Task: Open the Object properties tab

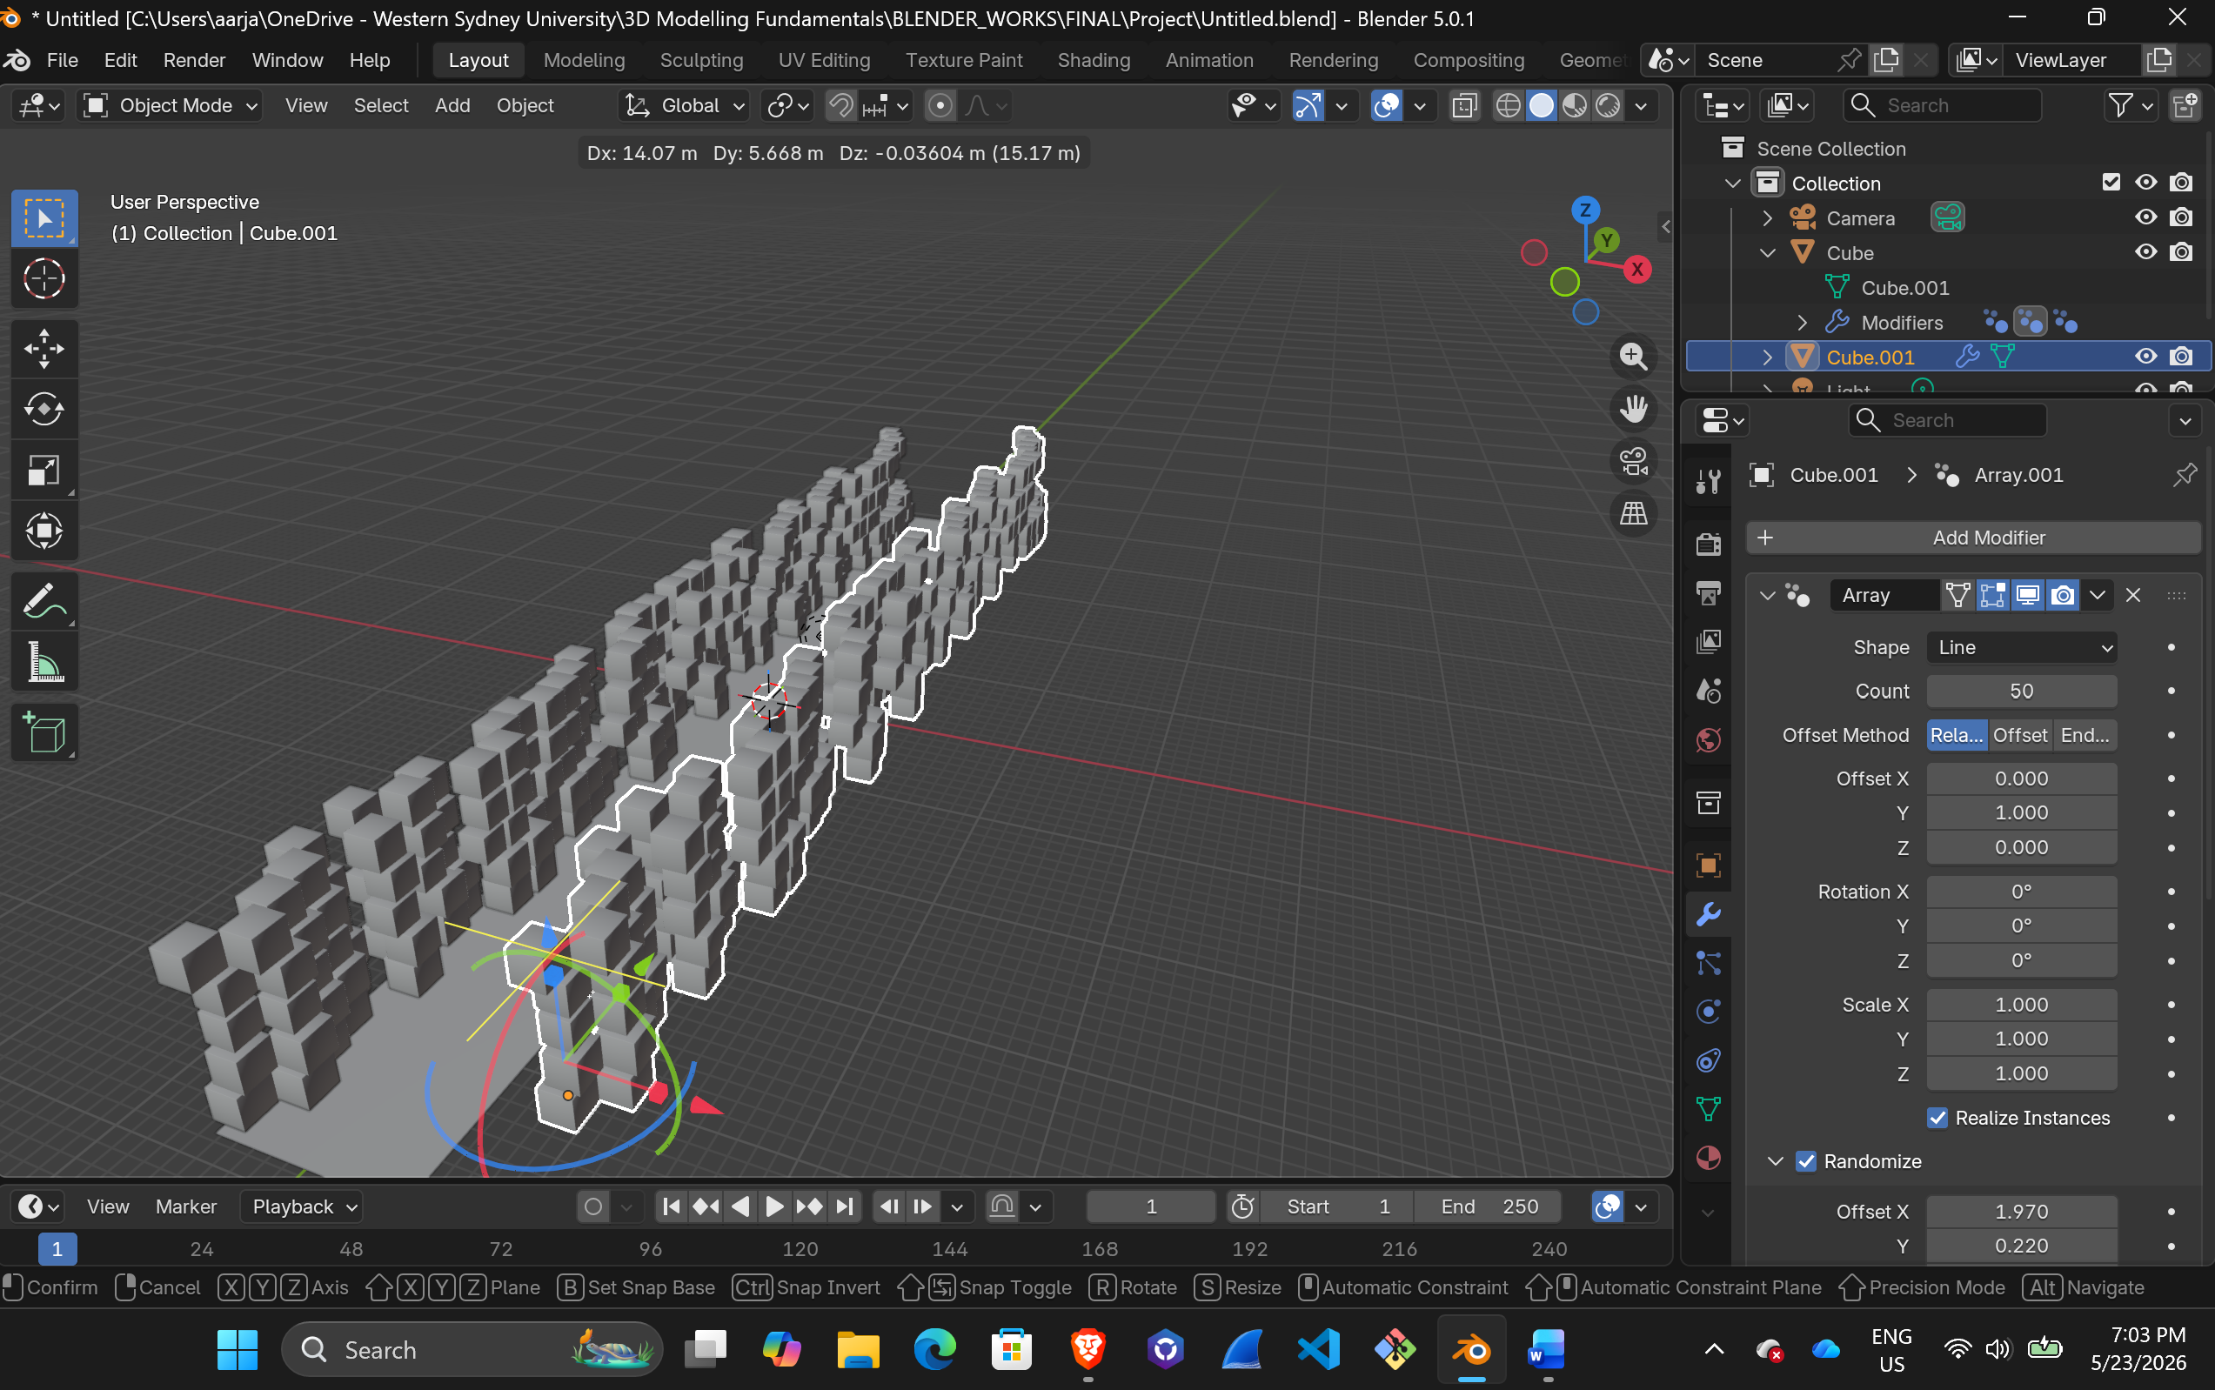Action: [x=1709, y=865]
